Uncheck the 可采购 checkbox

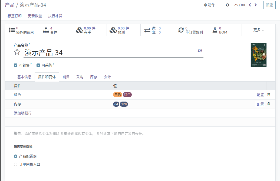pos(38,65)
